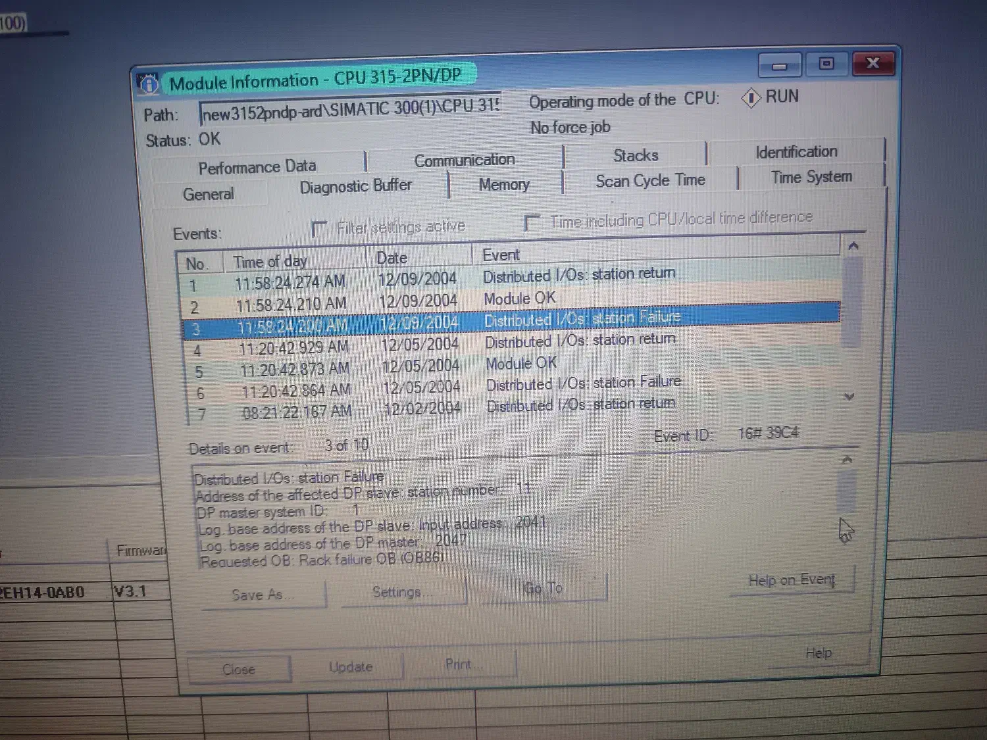Open the Settings button
Image resolution: width=987 pixels, height=740 pixels.
[403, 592]
